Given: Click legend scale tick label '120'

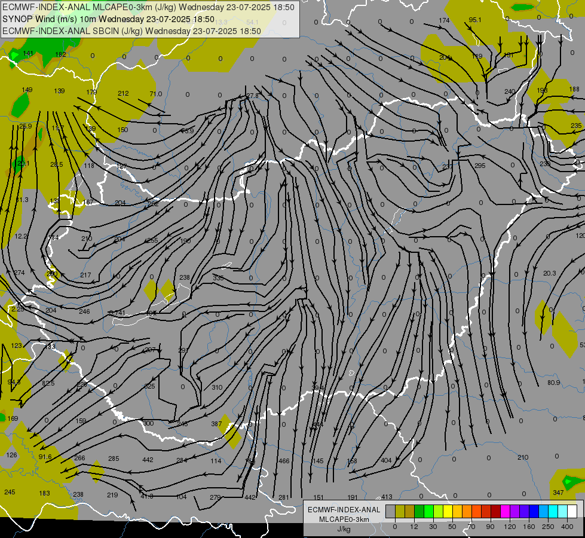Looking at the screenshot, I should (x=510, y=527).
